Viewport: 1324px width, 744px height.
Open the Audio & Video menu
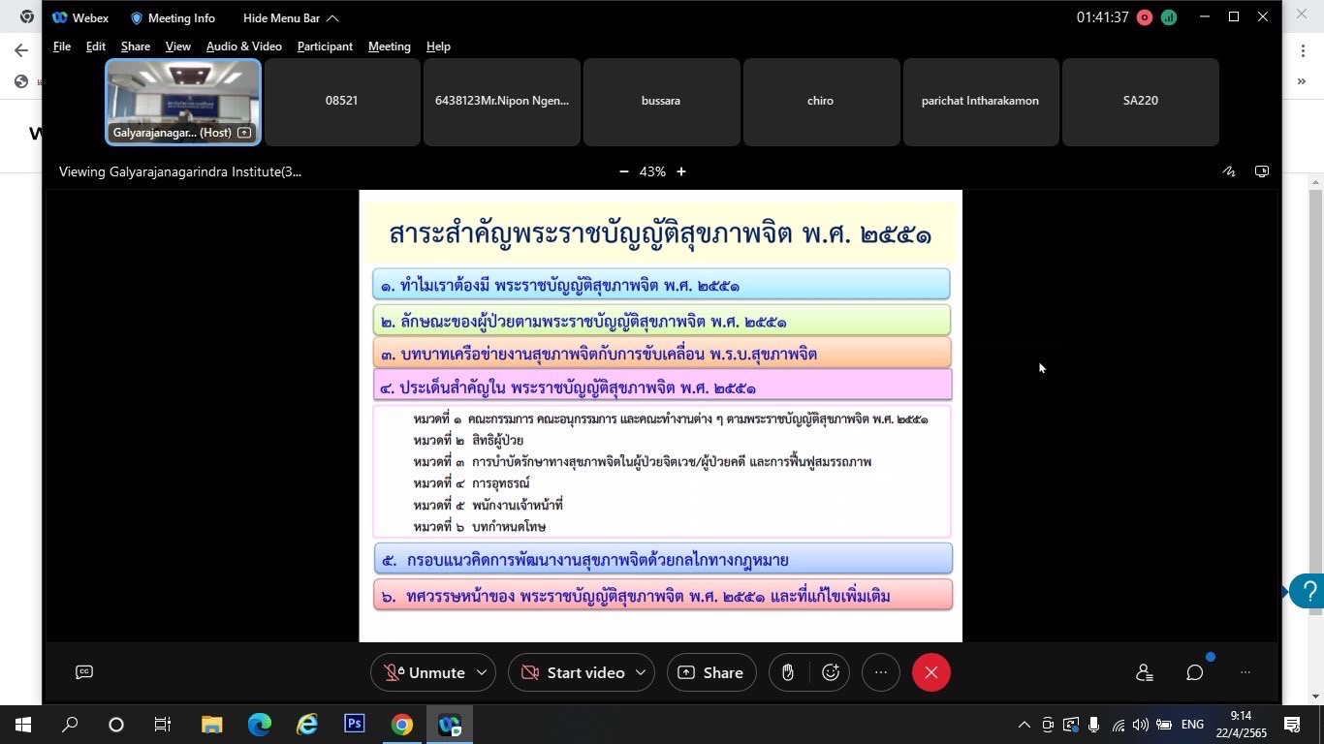point(243,46)
